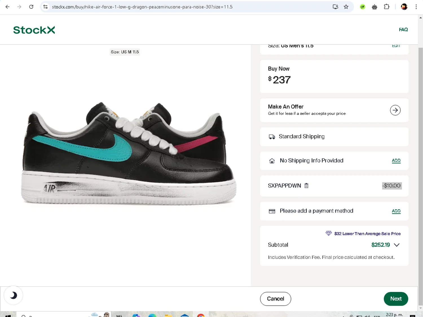Select Standard Shipping row
The height and width of the screenshot is (317, 423).
334,137
